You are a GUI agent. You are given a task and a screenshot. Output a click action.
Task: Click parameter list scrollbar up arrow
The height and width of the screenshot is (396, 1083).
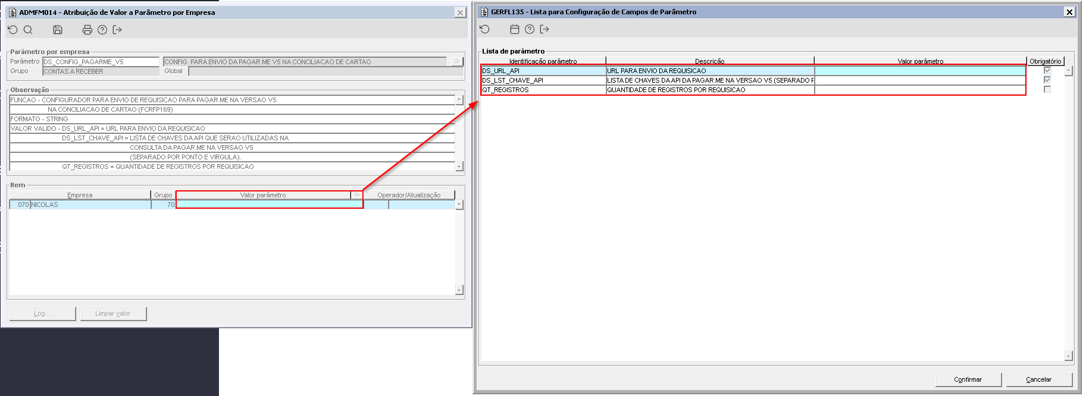click(x=1069, y=71)
